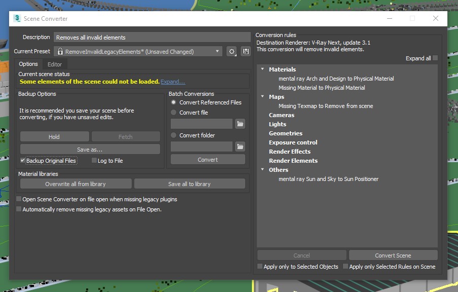Uncheck Backup Original Files

click(22, 160)
